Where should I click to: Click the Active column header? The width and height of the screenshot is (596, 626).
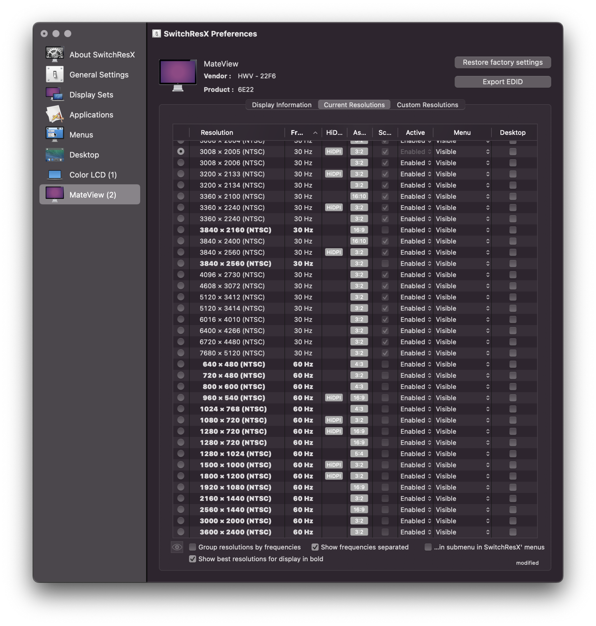click(x=415, y=132)
